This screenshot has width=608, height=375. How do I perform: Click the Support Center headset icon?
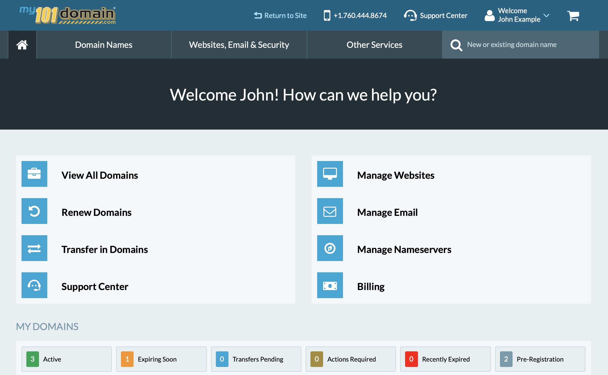[x=34, y=285]
